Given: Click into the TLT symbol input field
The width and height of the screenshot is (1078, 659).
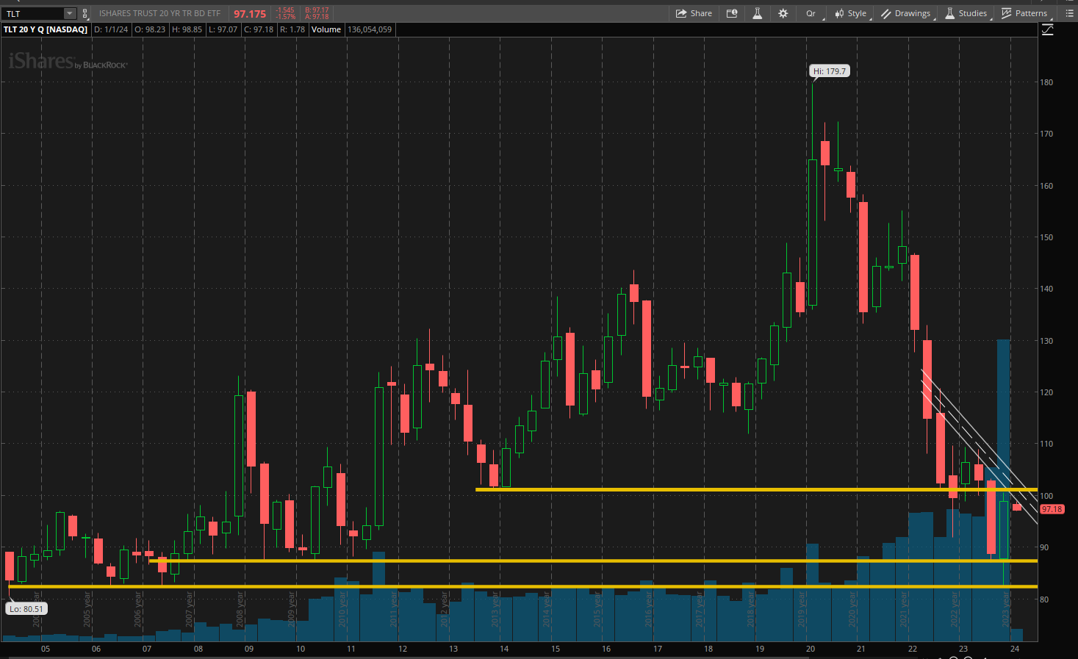Looking at the screenshot, I should pos(33,13).
